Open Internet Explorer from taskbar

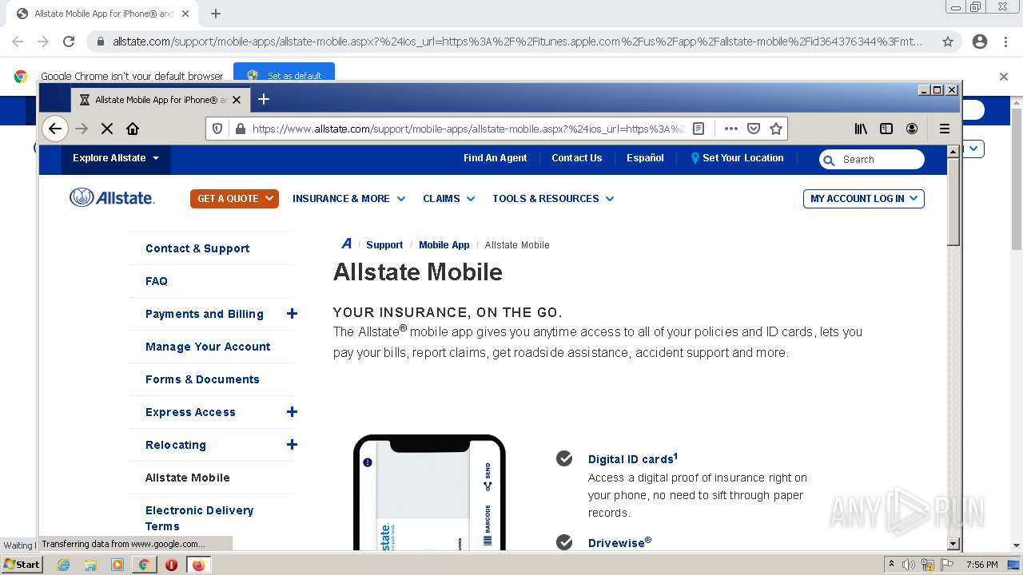point(64,565)
